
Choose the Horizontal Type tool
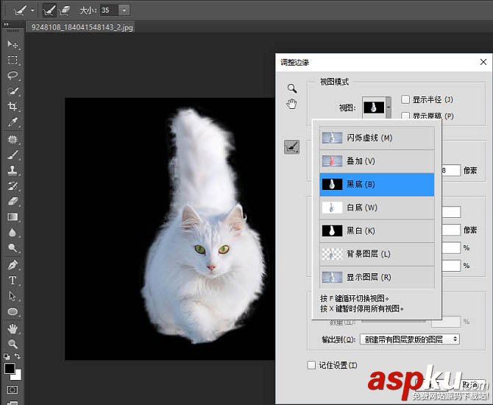point(13,280)
